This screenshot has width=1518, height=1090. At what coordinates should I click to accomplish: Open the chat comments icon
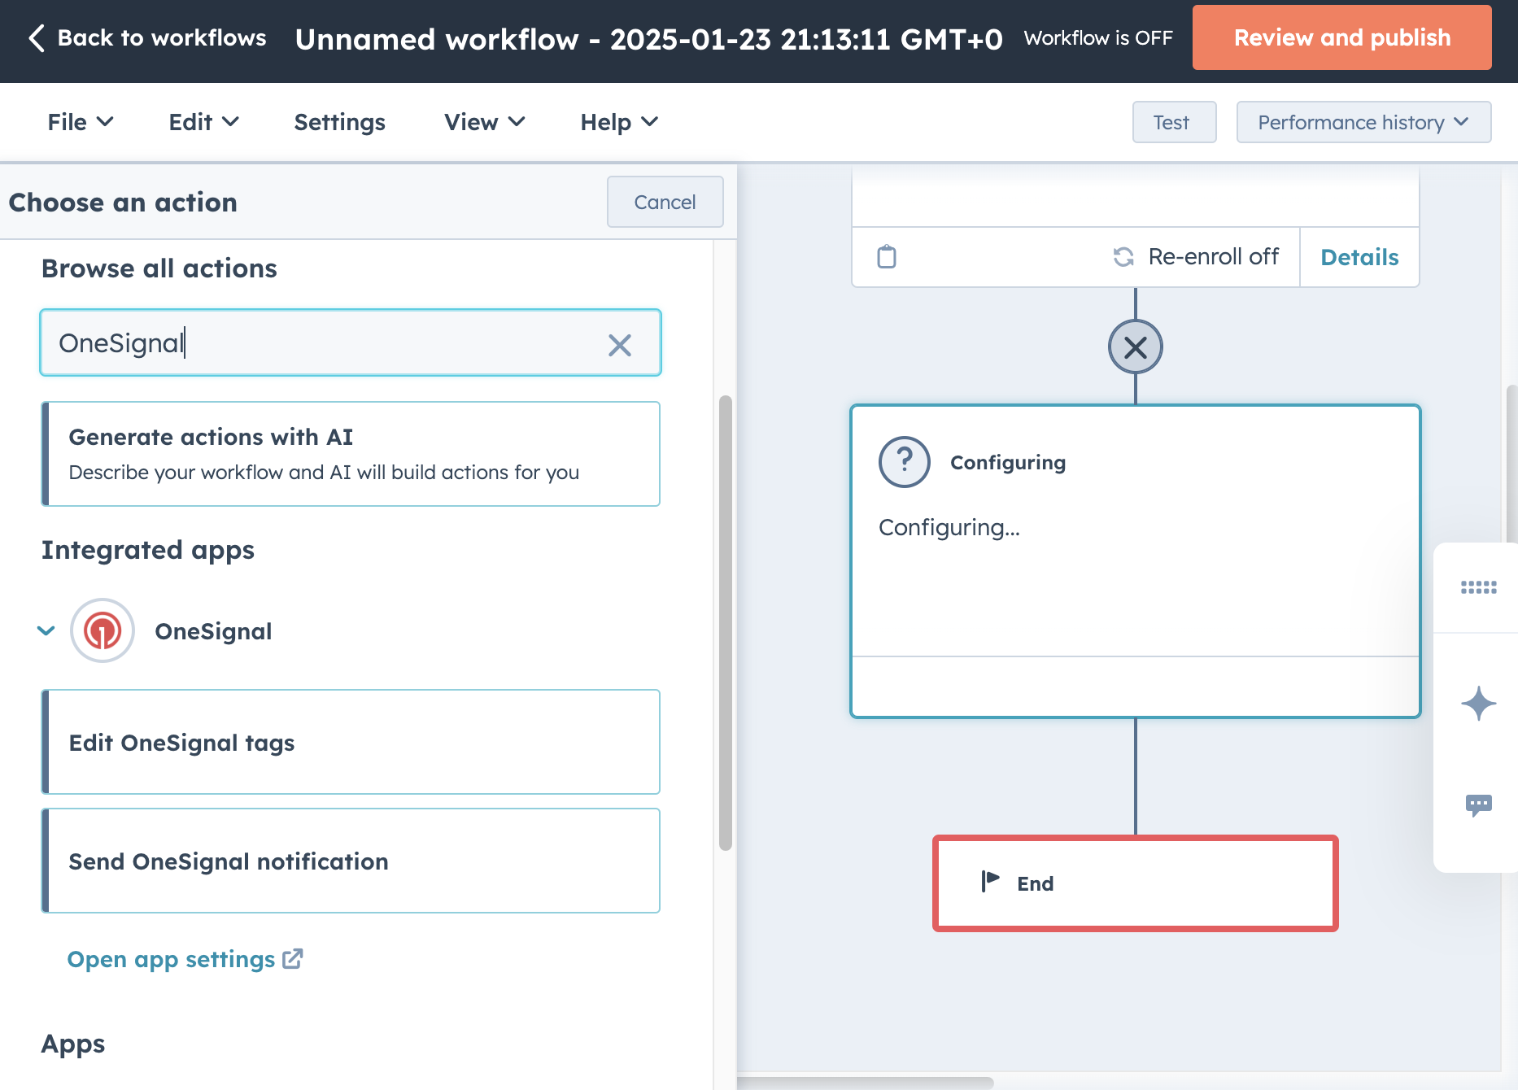click(x=1478, y=805)
